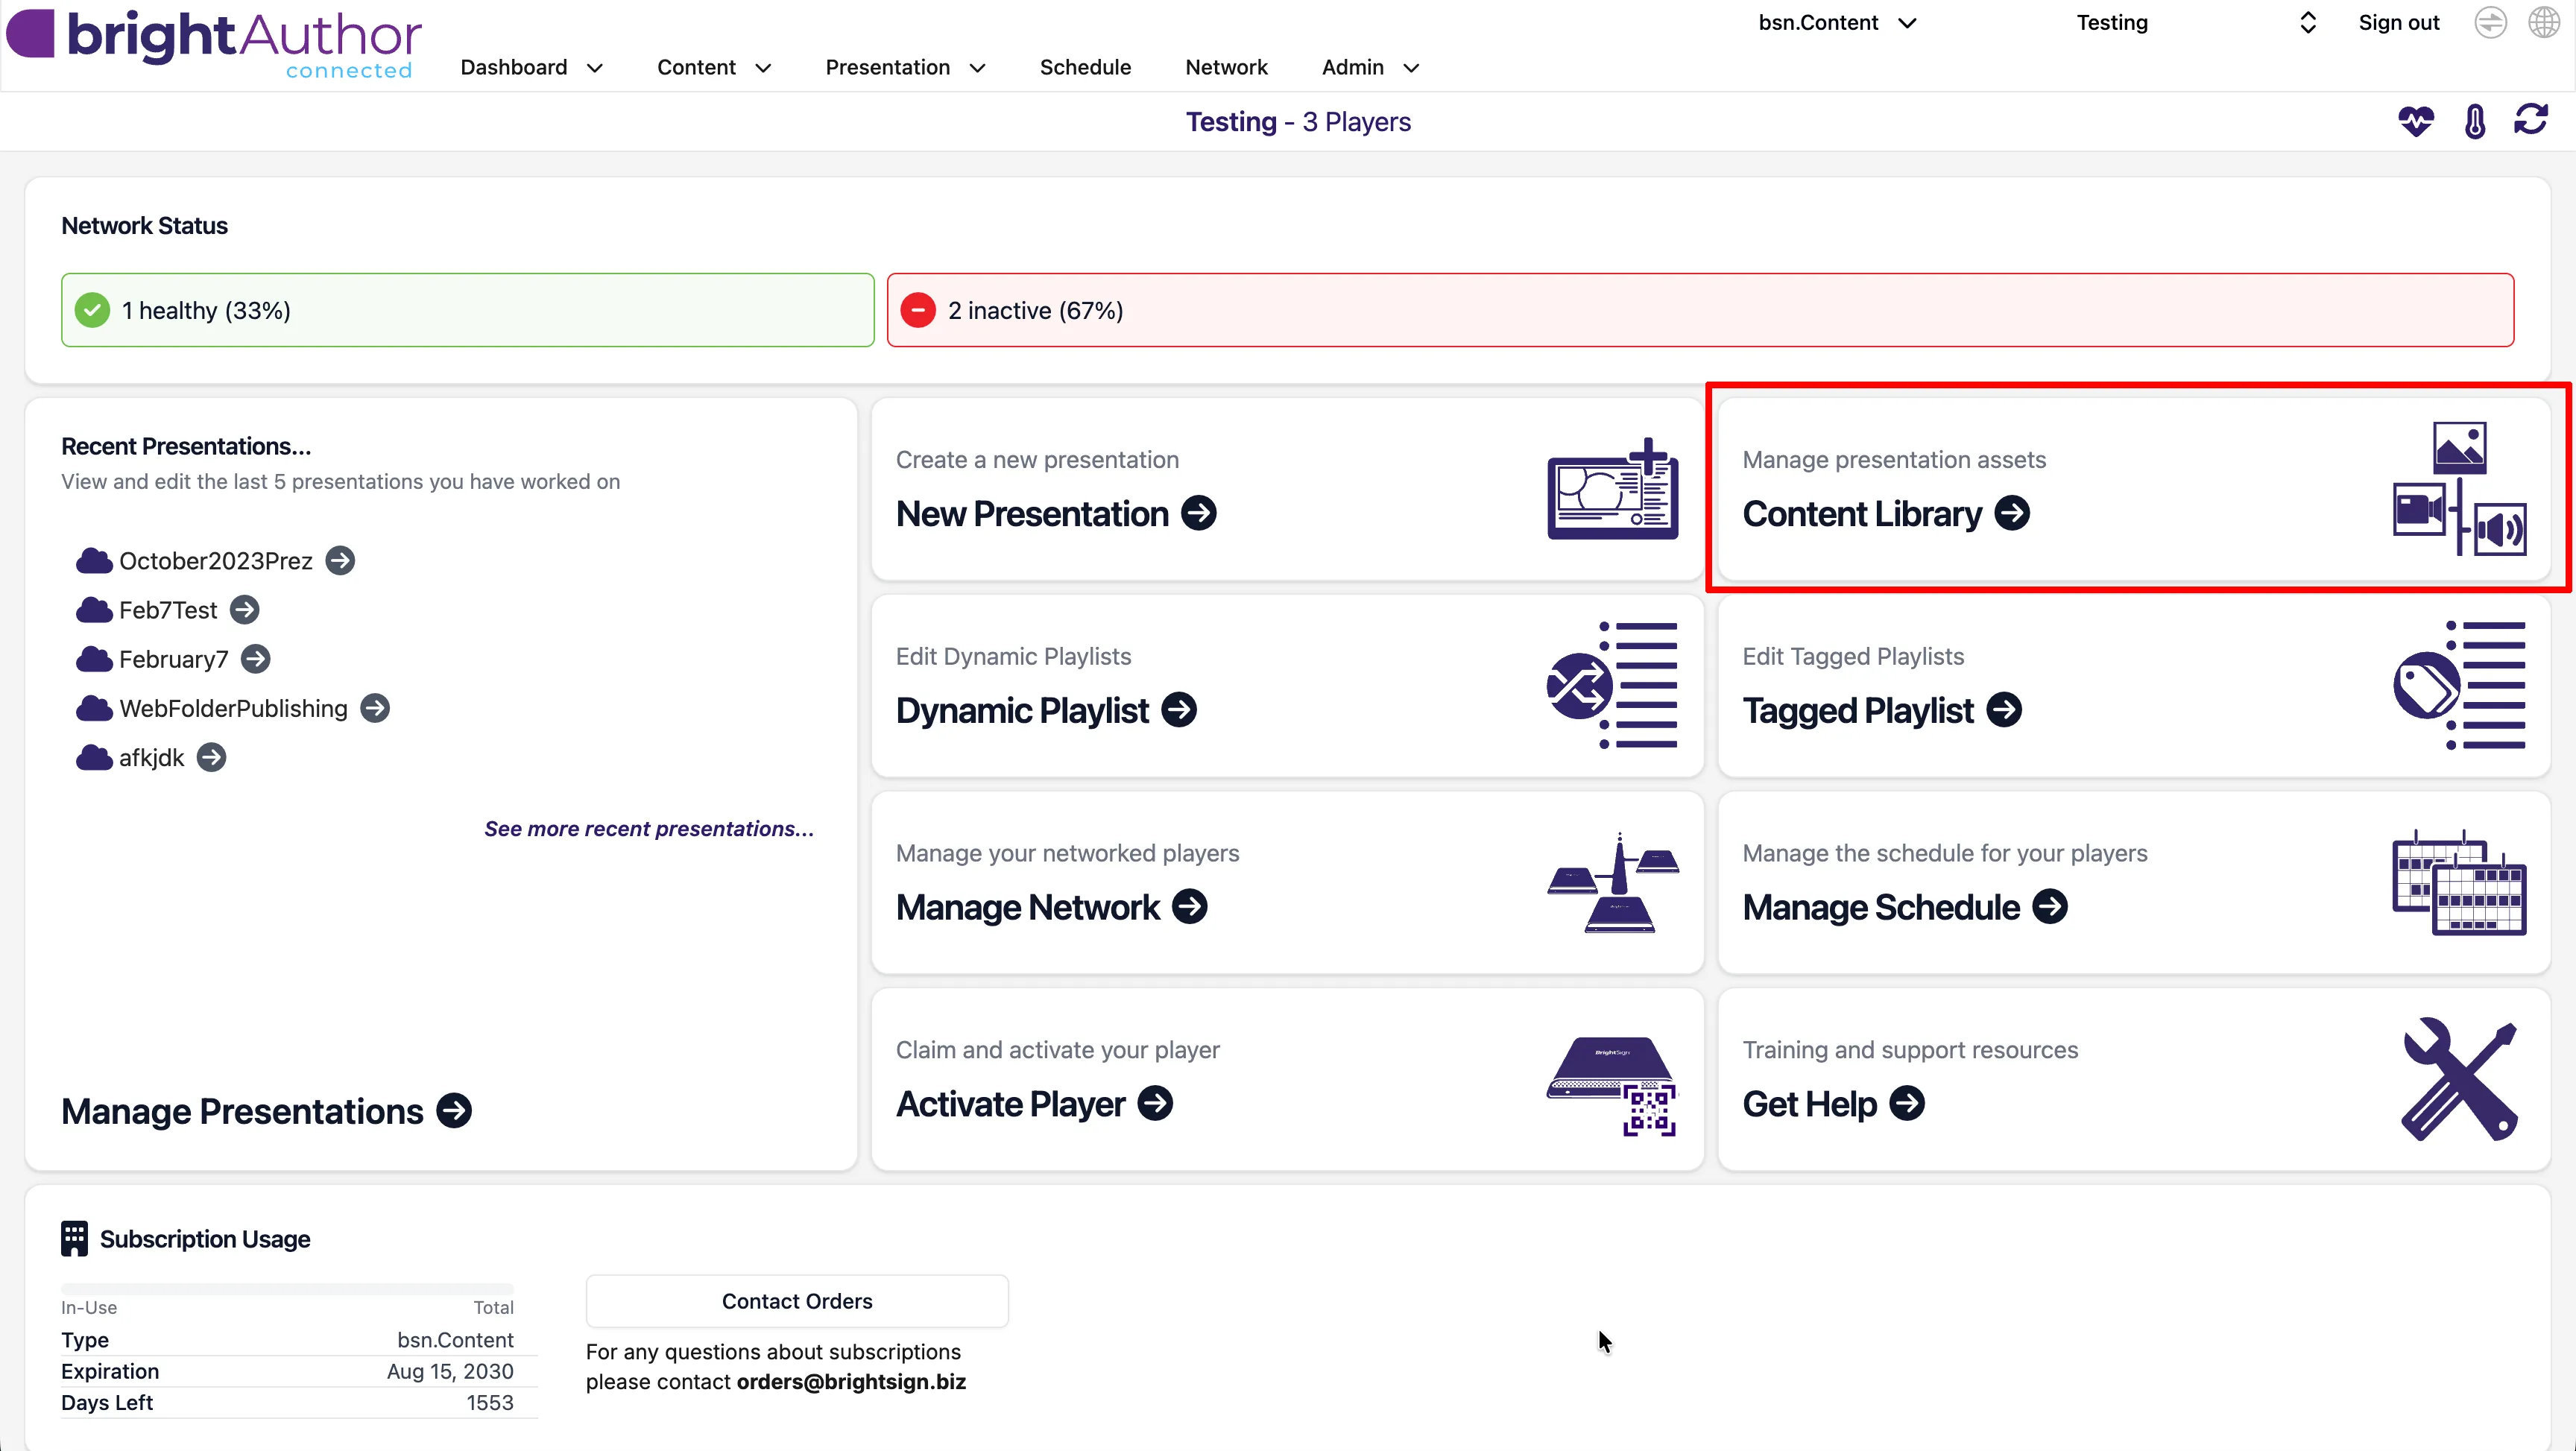This screenshot has width=2576, height=1451.
Task: Click the Manage Network players icon
Action: coord(1612,882)
